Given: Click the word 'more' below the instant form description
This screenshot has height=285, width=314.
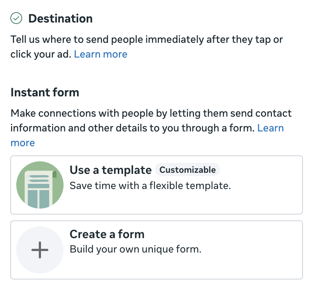Looking at the screenshot, I should [x=23, y=143].
